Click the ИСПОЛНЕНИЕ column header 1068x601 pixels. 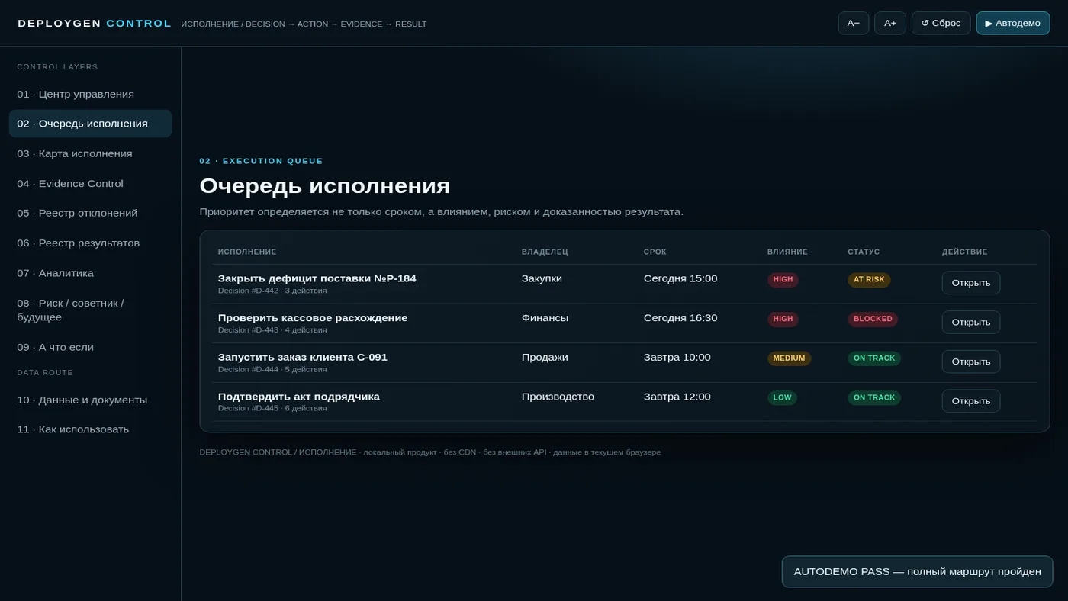[x=247, y=252]
